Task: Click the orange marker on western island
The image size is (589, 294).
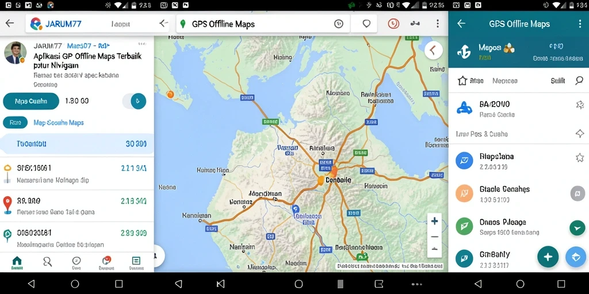Action: pyautogui.click(x=170, y=95)
